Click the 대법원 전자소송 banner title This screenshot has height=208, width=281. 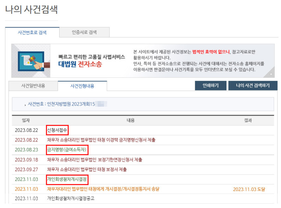80,64
